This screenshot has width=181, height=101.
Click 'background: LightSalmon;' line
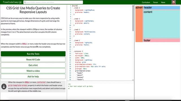(x=84, y=21)
